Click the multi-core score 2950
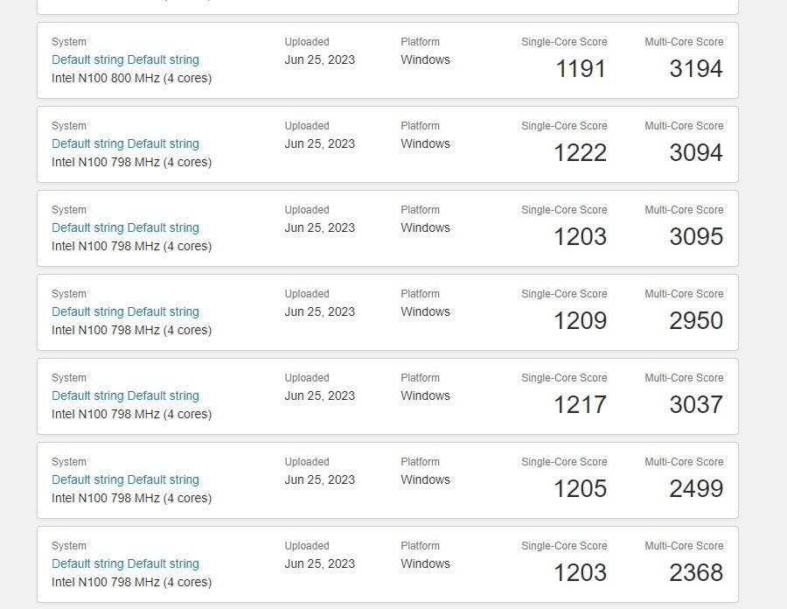This screenshot has width=787, height=609. pos(696,321)
